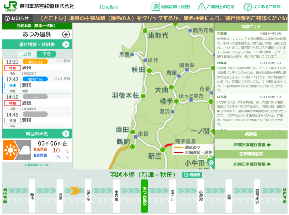Select 鼠ケ関 station on the line bar
Screen dimensions: 289x215
[x=88, y=196]
